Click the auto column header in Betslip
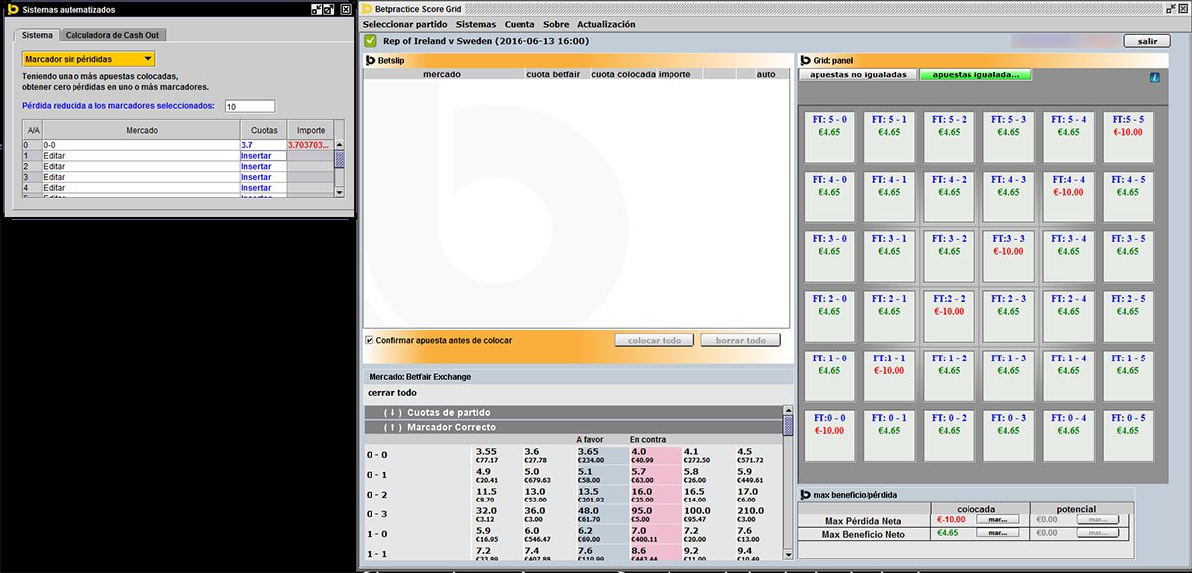The image size is (1192, 573). click(x=766, y=74)
